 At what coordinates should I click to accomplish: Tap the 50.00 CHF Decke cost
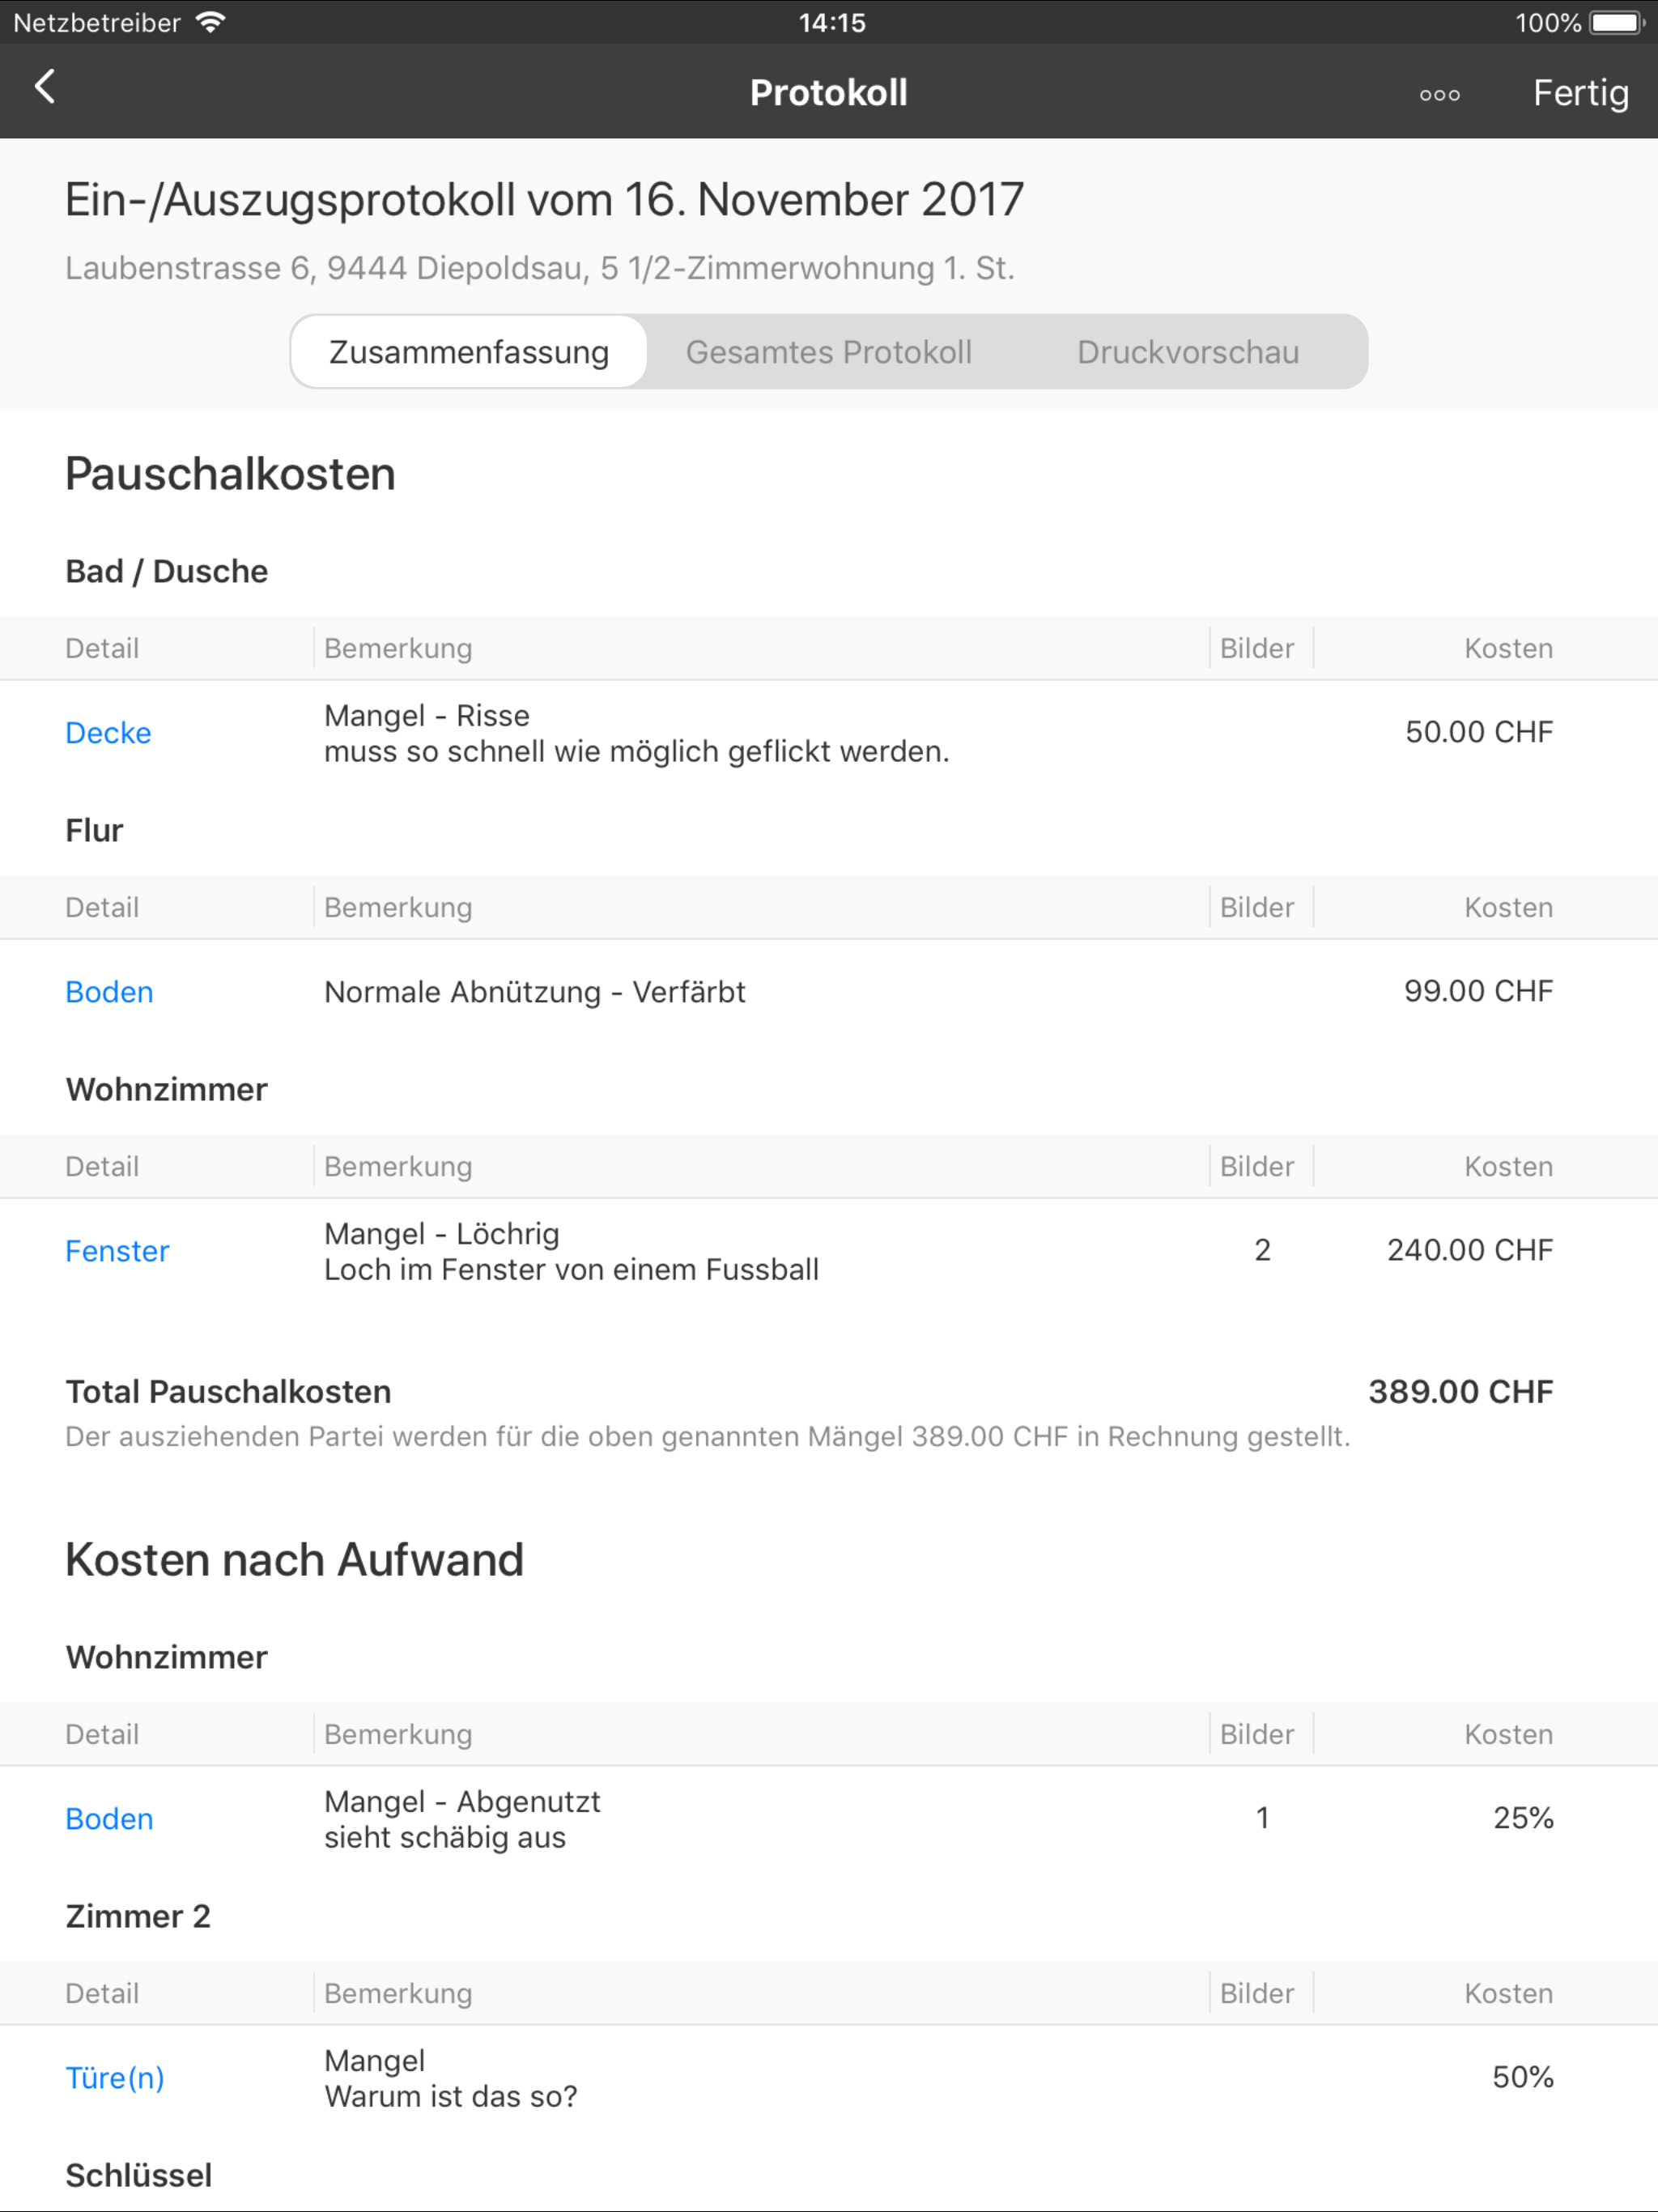click(x=1478, y=732)
